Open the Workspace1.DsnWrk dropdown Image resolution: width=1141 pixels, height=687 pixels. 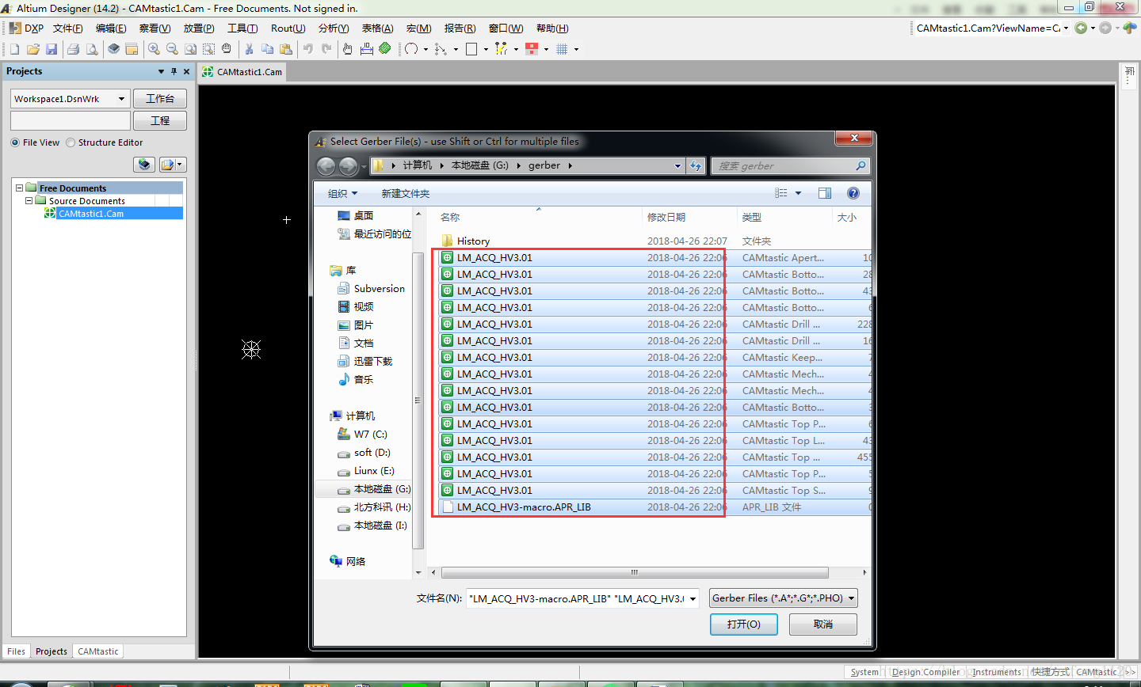click(x=122, y=99)
